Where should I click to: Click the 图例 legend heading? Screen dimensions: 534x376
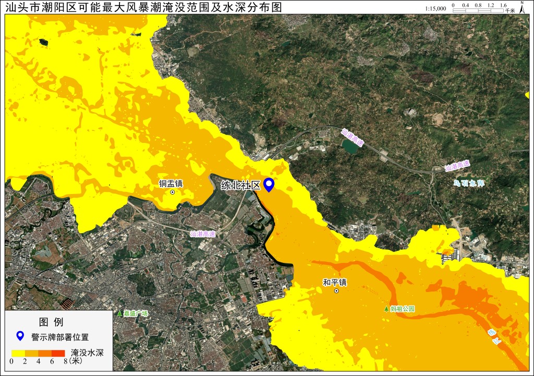click(x=51, y=322)
